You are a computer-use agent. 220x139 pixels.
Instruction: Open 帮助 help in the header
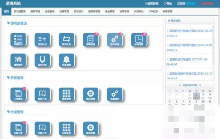(168, 3)
